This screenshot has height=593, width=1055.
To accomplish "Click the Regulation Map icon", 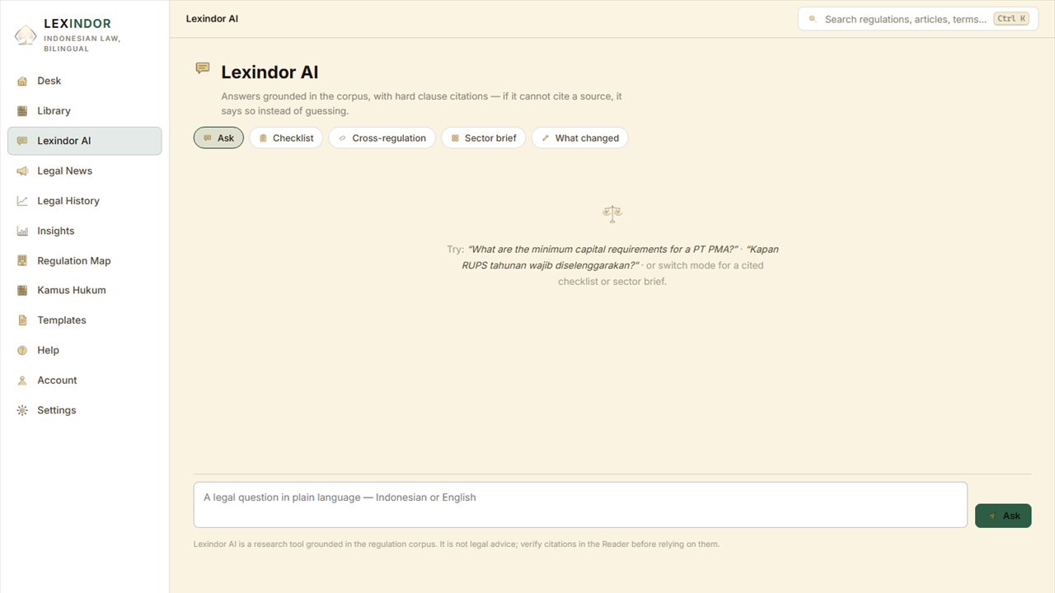I will coord(22,261).
